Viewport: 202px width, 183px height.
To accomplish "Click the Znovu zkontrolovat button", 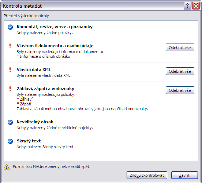I will [x=147, y=175].
